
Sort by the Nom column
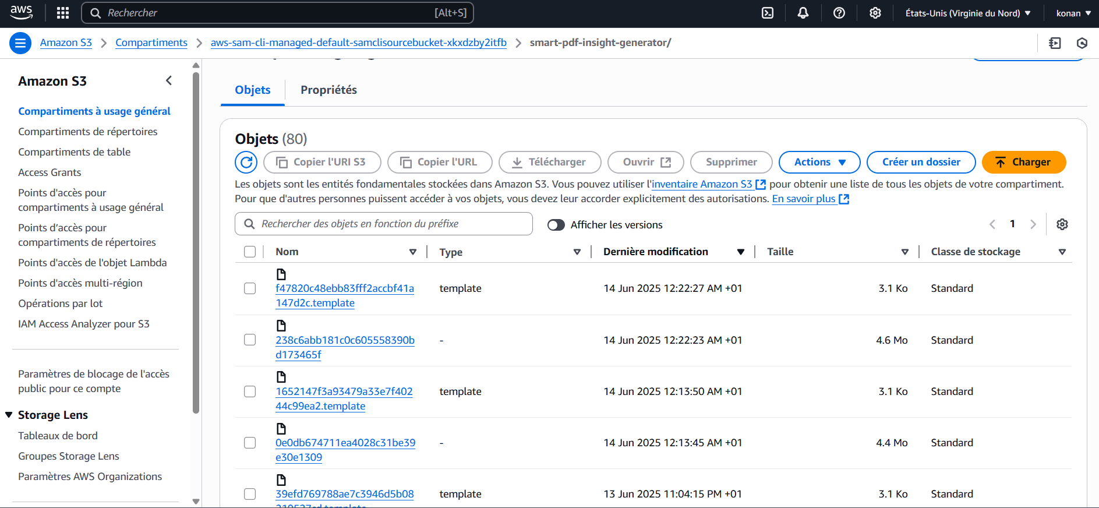click(x=413, y=252)
